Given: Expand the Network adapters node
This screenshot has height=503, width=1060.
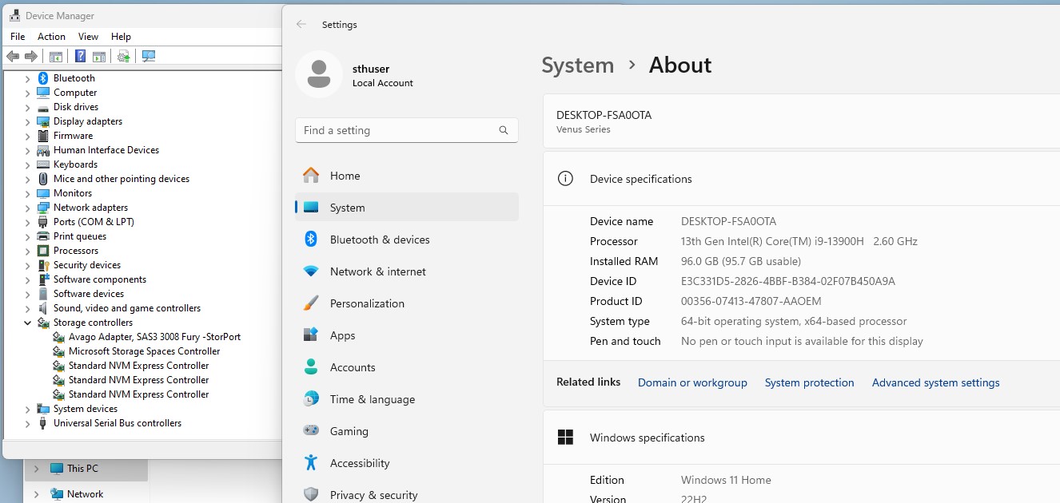Looking at the screenshot, I should pyautogui.click(x=27, y=208).
